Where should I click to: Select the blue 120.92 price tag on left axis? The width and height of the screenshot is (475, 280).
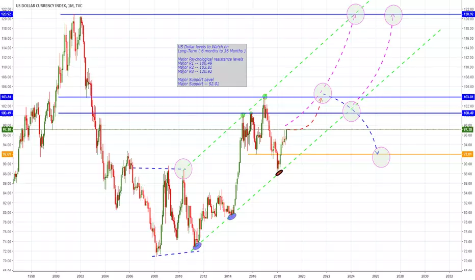tap(6, 14)
